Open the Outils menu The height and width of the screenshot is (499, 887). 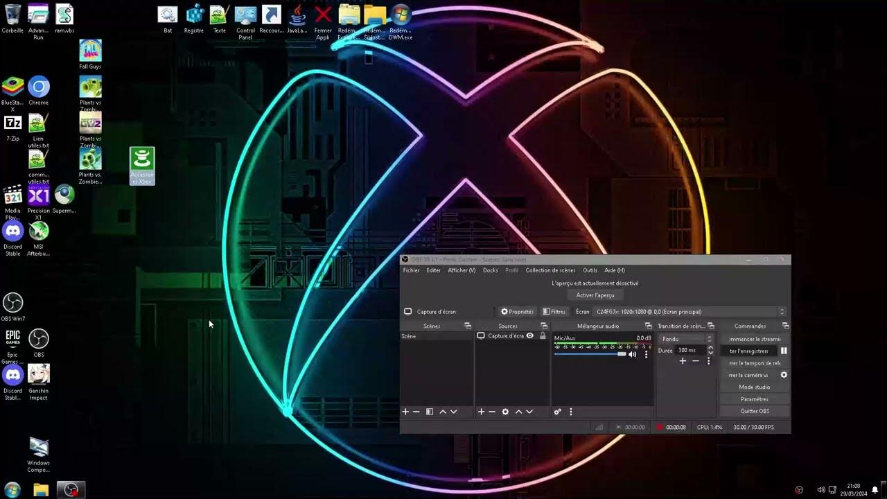point(590,270)
